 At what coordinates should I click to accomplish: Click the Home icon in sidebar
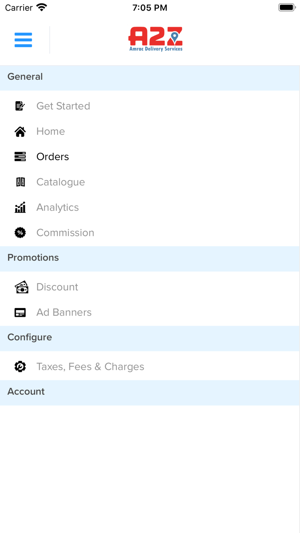[20, 131]
